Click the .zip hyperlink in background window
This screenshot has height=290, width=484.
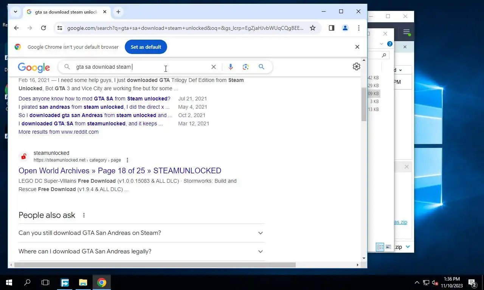400,222
